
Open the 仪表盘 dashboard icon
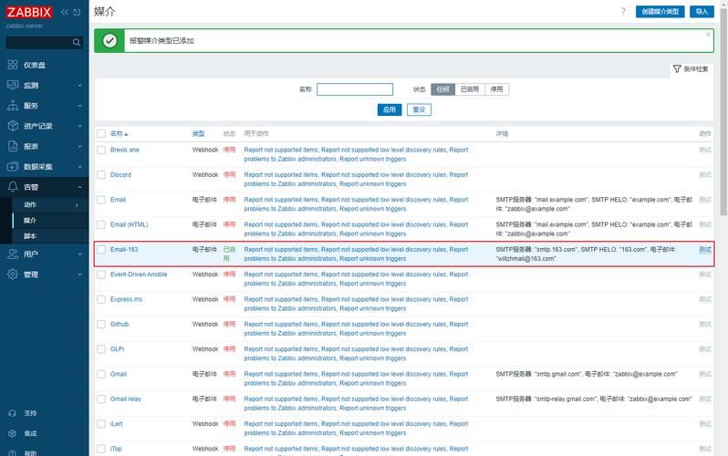pos(13,65)
